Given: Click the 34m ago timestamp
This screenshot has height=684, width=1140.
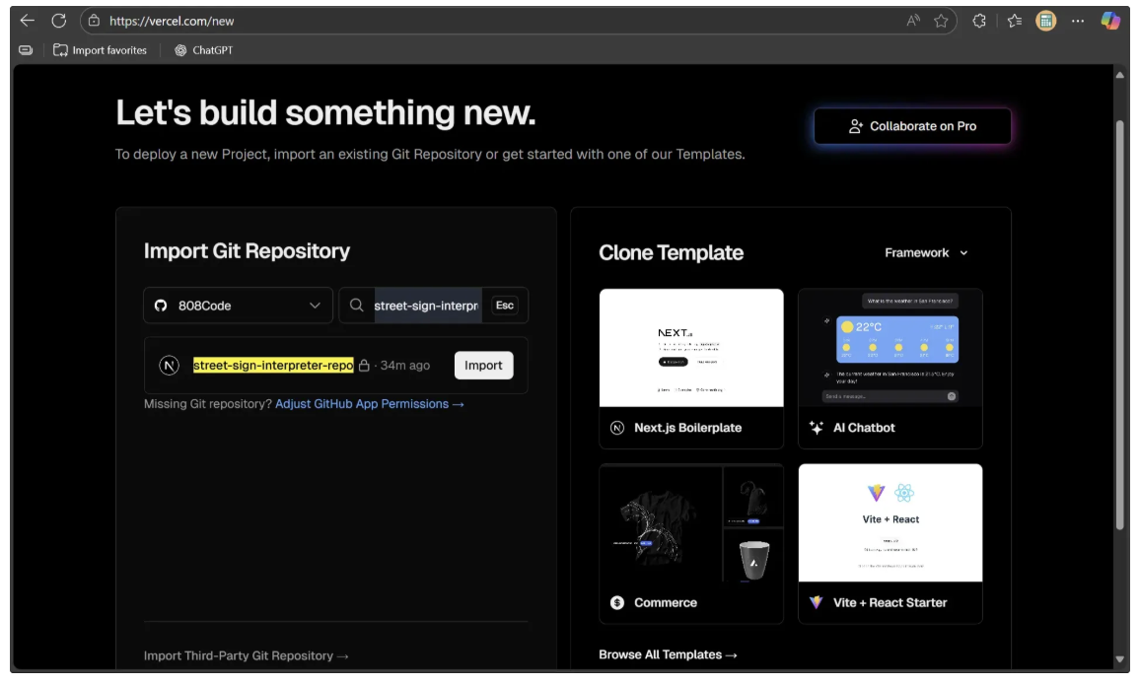Looking at the screenshot, I should point(405,365).
